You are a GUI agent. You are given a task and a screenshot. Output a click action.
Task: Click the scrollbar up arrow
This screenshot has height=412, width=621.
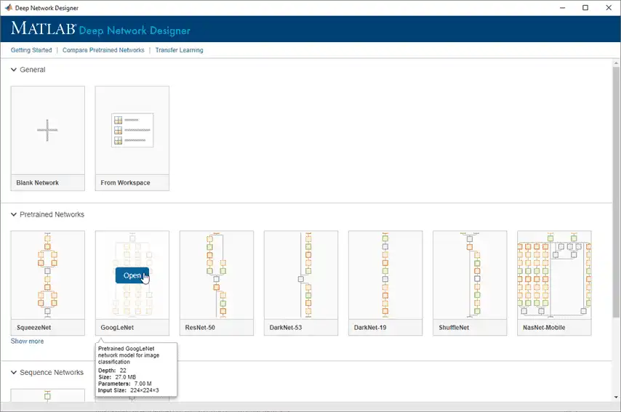pos(616,63)
